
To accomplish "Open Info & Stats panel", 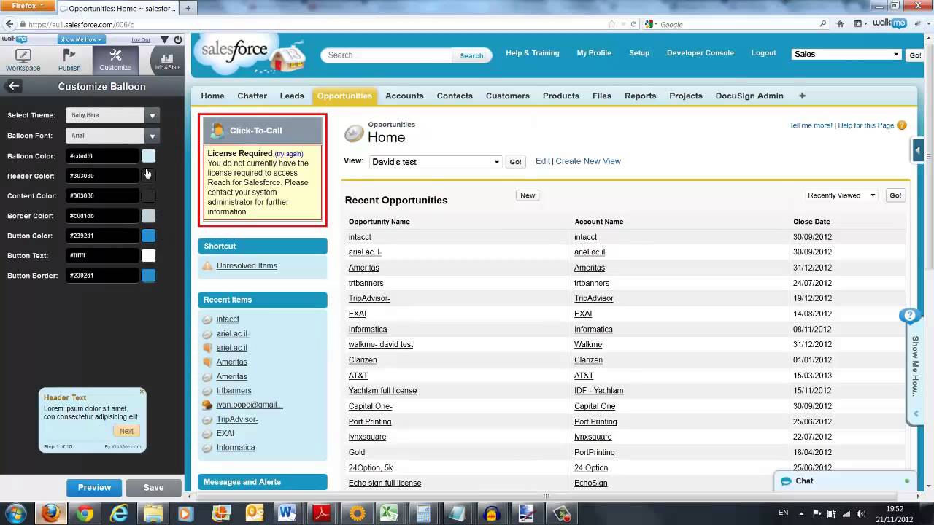I will click(167, 61).
